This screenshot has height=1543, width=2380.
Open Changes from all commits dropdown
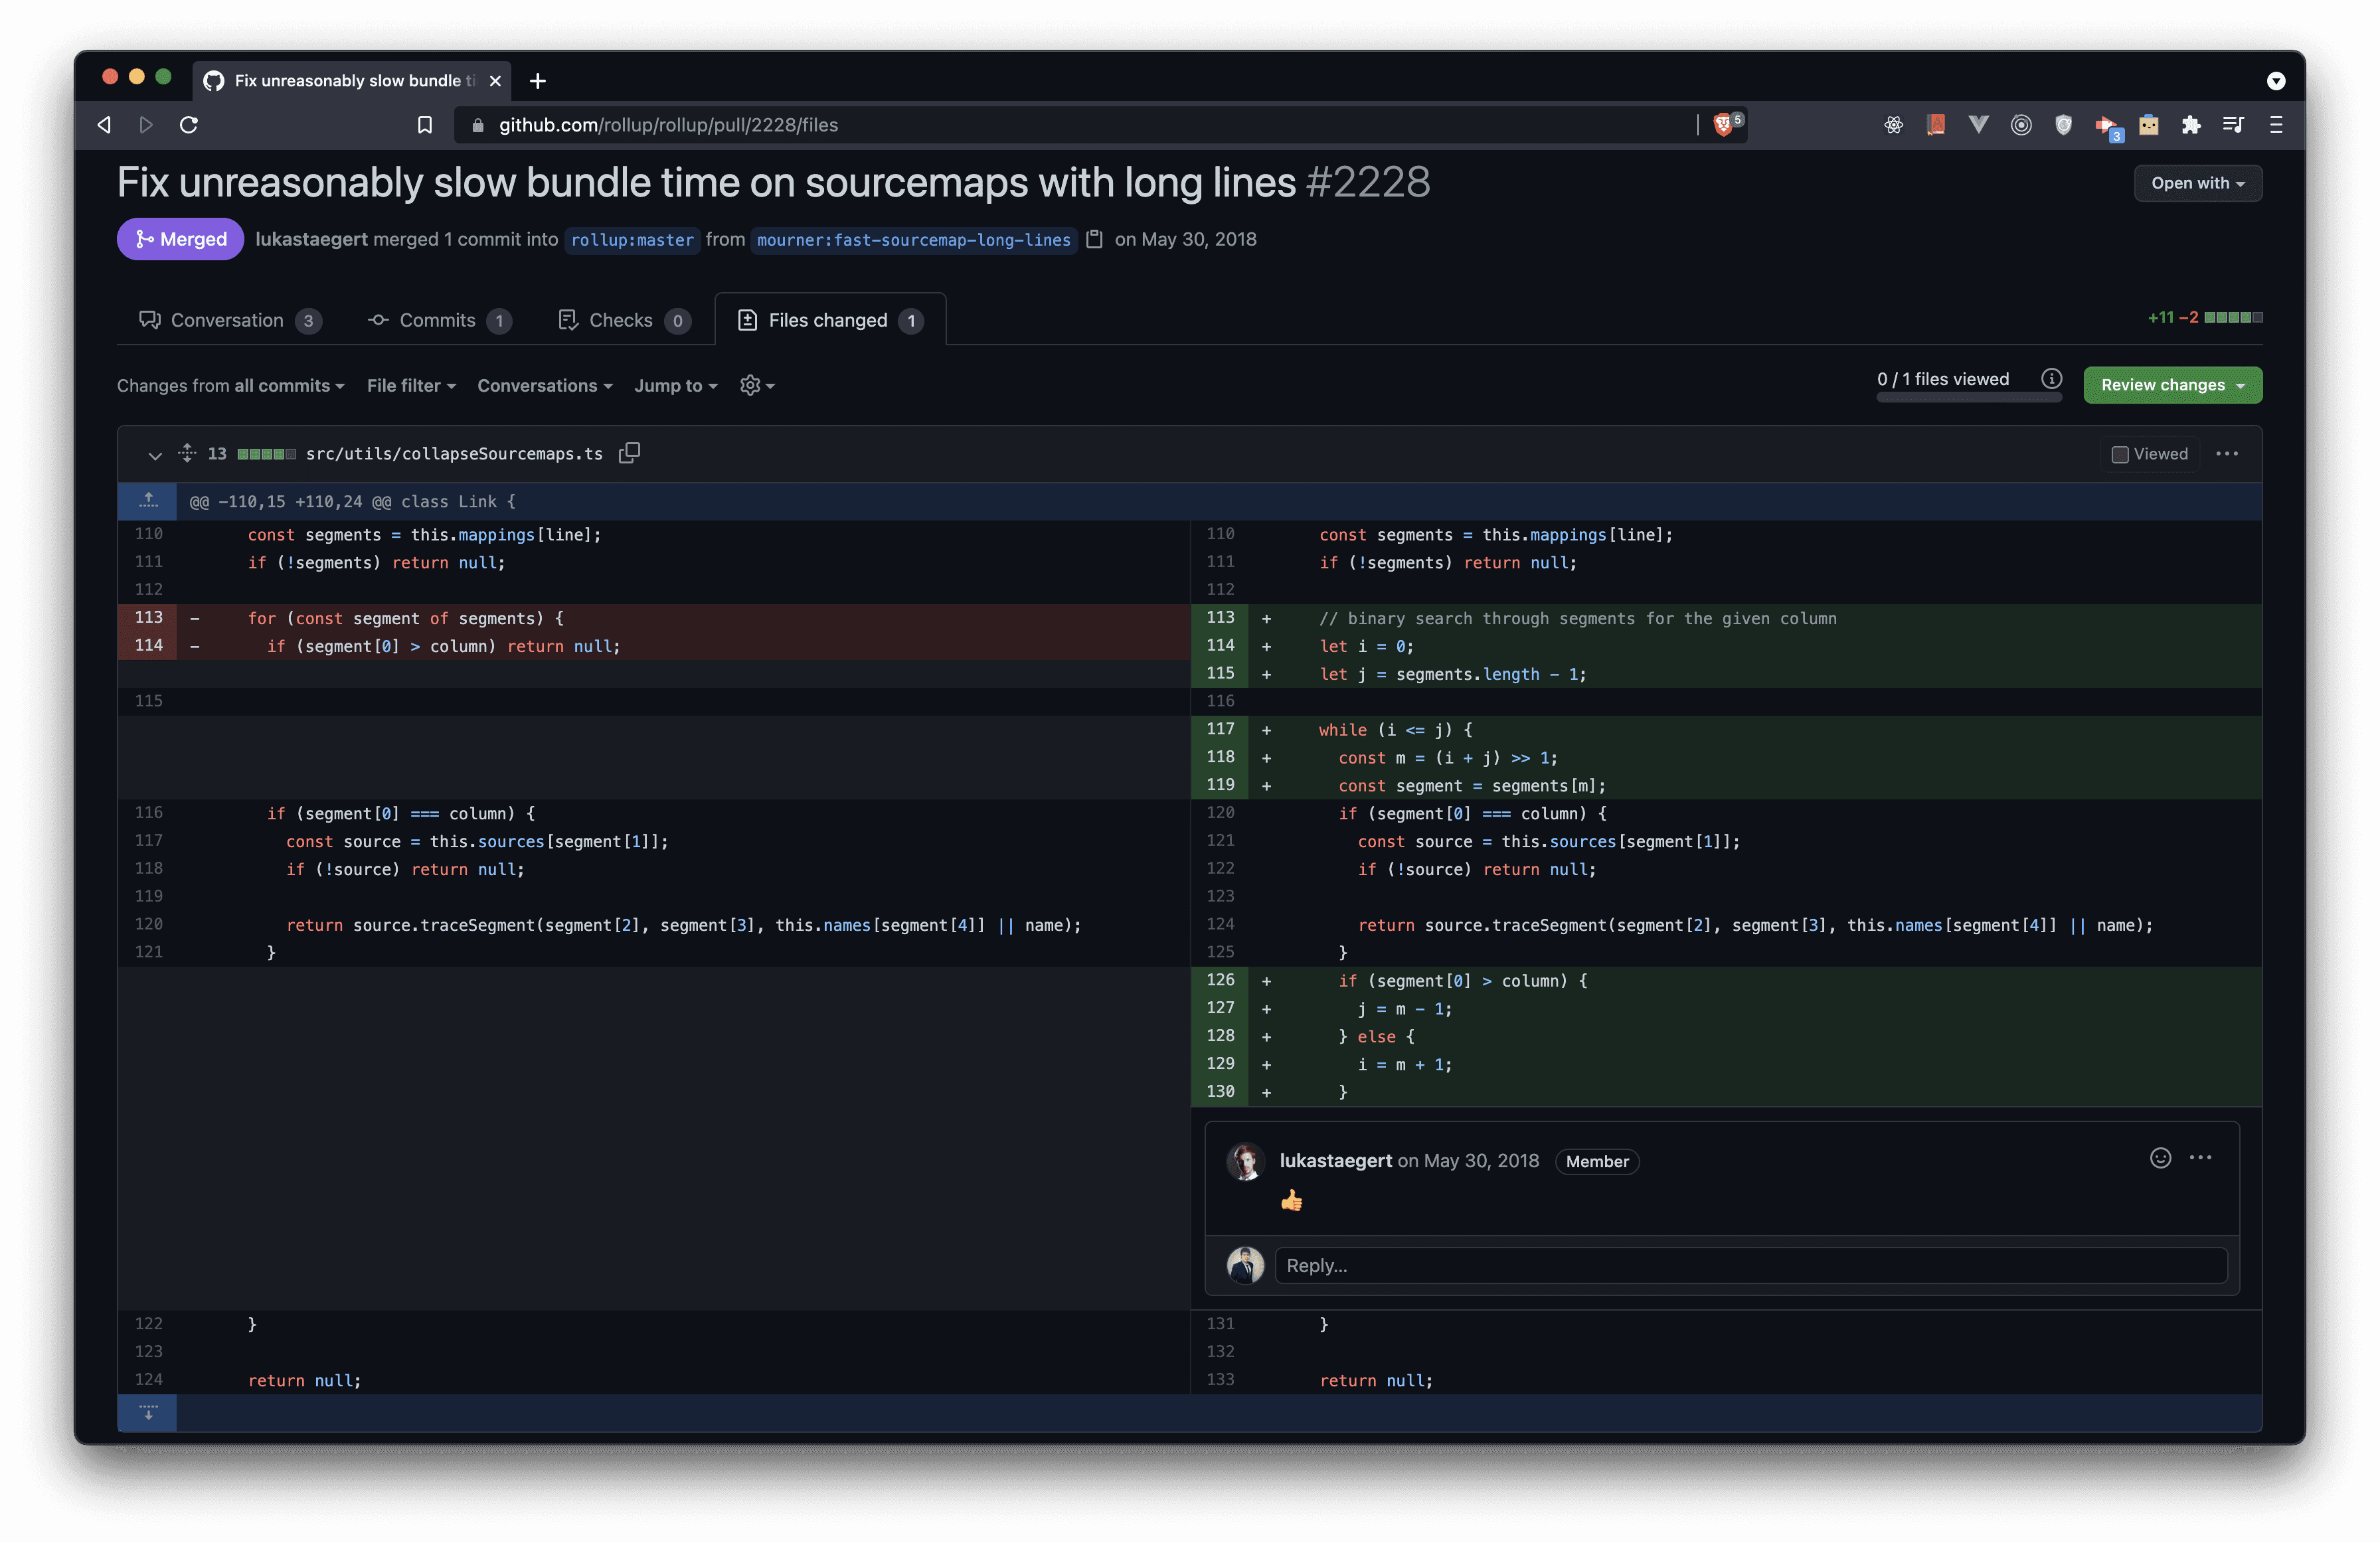[231, 386]
